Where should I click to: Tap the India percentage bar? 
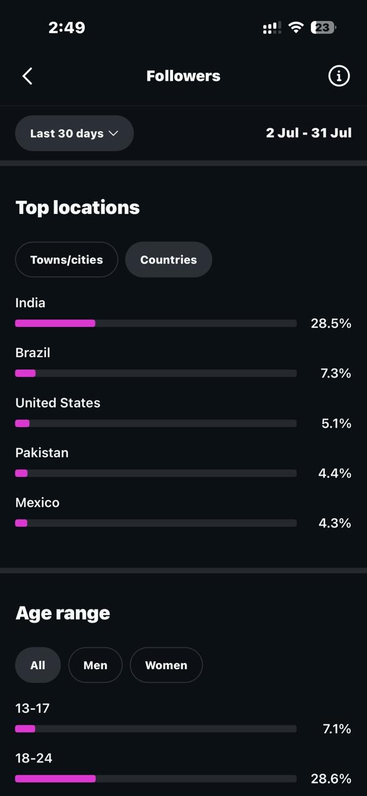click(156, 323)
